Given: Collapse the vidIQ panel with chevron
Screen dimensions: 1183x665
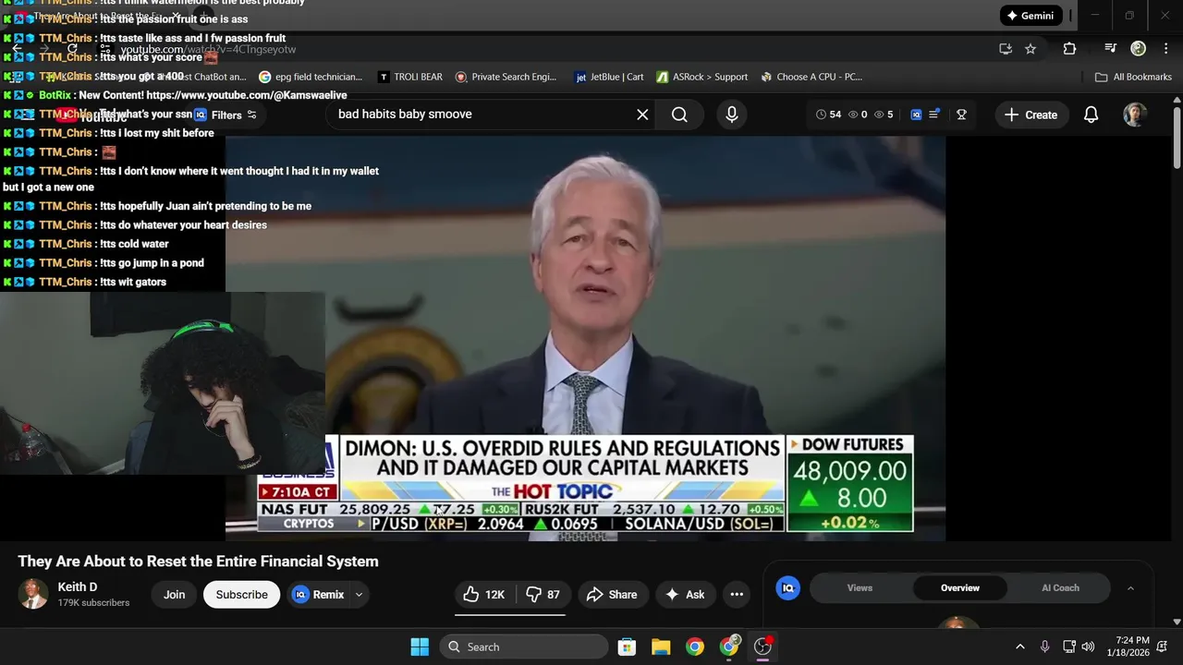Looking at the screenshot, I should point(1130,588).
